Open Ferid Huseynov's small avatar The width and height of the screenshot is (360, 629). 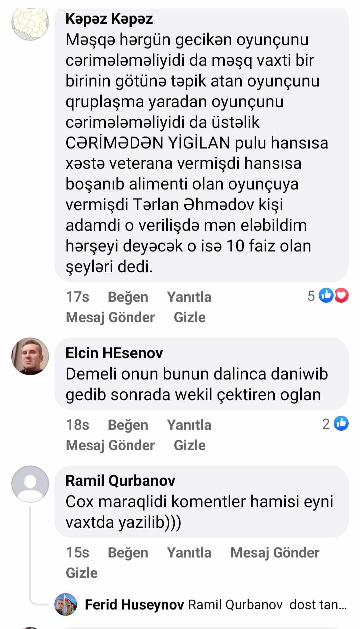[x=66, y=604]
